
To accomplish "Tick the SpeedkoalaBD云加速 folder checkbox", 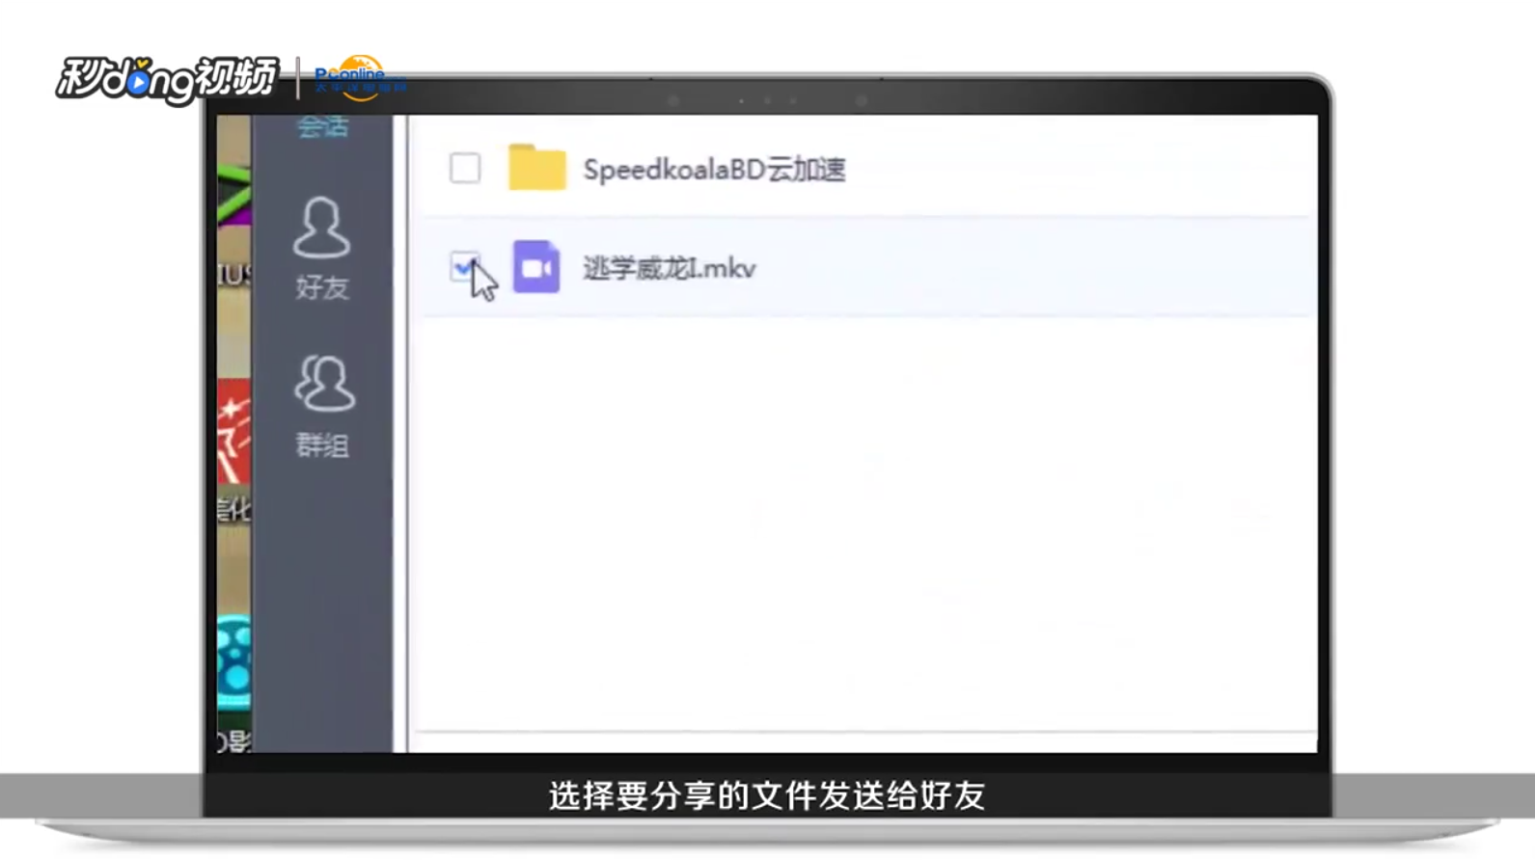I will point(465,168).
